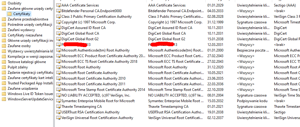Select Pośrednie urzędy certyfikacji store

pyautogui.click(x=30, y=25)
